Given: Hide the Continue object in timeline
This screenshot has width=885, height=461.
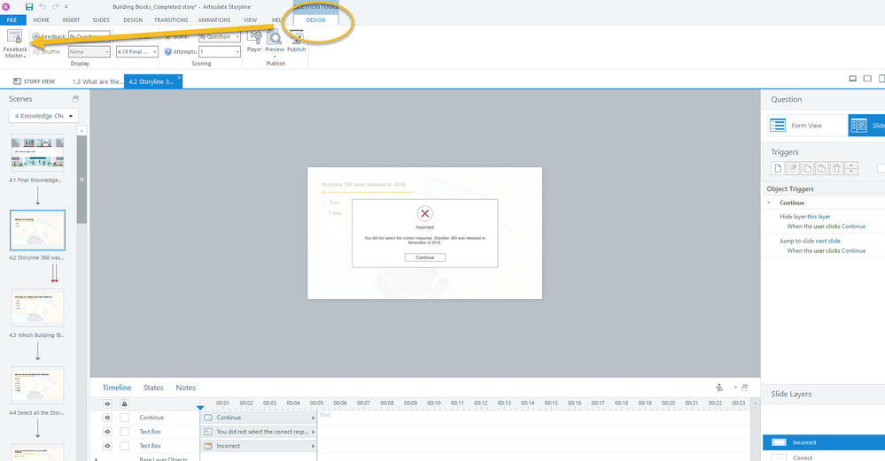Looking at the screenshot, I should 107,418.
